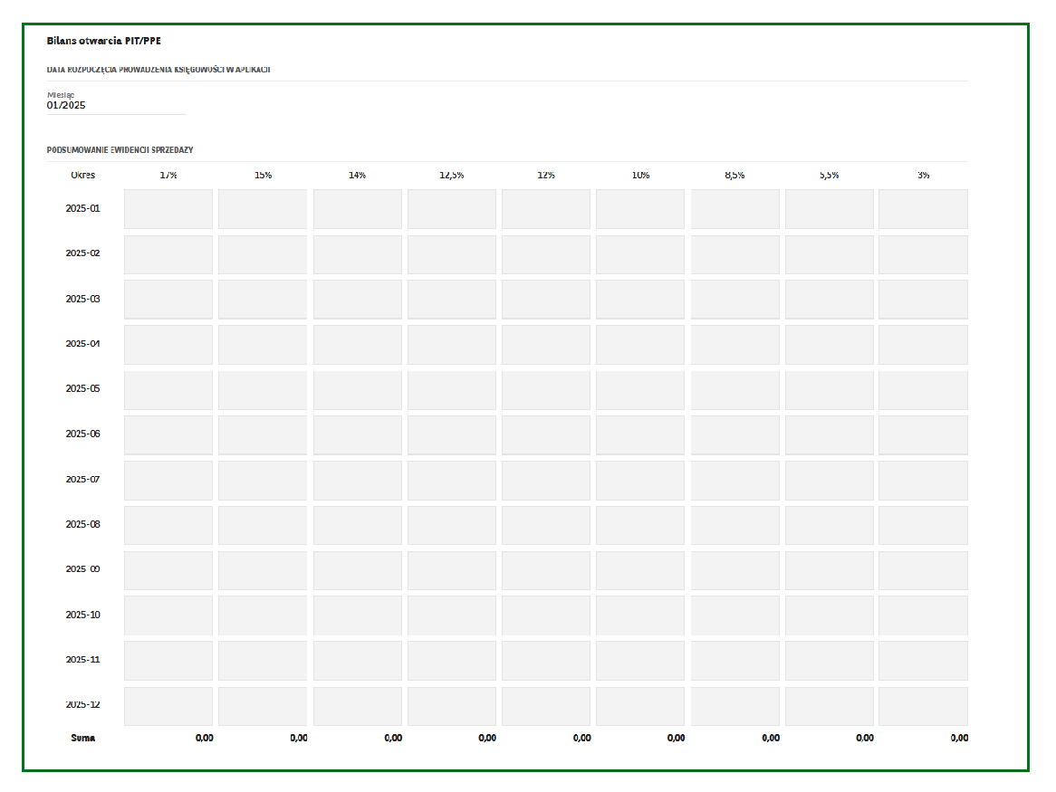Image resolution: width=1056 pixels, height=792 pixels.
Task: Click the 3% cell for 2025-07
Action: 924,481
